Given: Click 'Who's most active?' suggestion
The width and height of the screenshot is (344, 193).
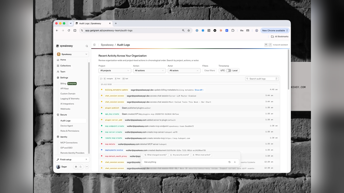Looking at the screenshot, I should [201, 155].
